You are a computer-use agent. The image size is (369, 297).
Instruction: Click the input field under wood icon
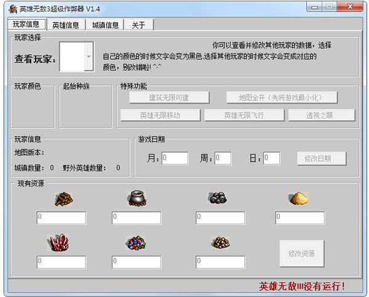[x=61, y=218]
